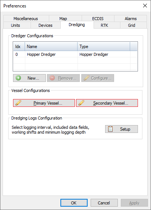Click the pencil icon beside Configure
The width and height of the screenshot is (151, 210).
(x=86, y=78)
